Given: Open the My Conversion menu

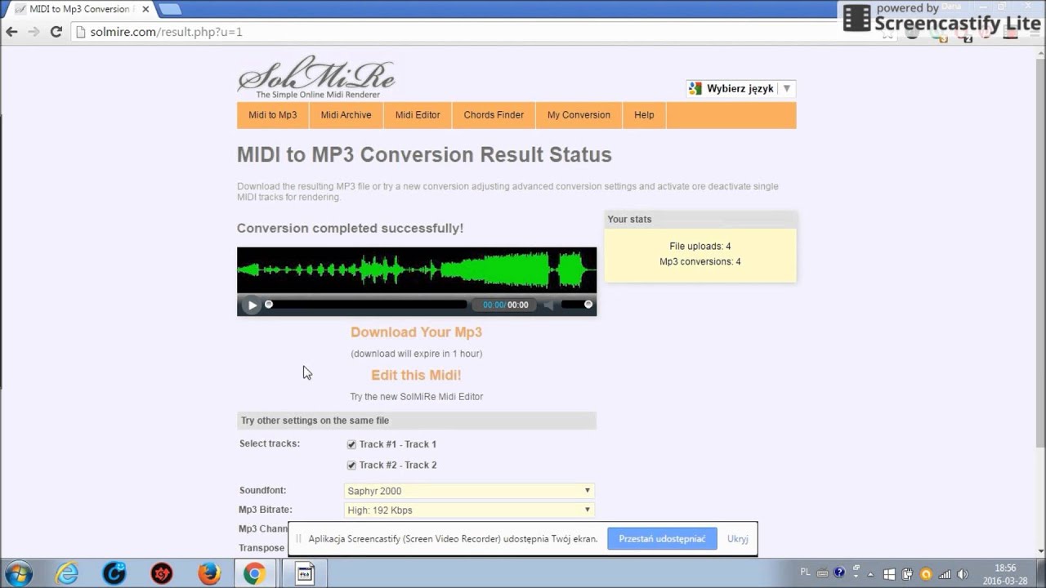Looking at the screenshot, I should (x=579, y=115).
